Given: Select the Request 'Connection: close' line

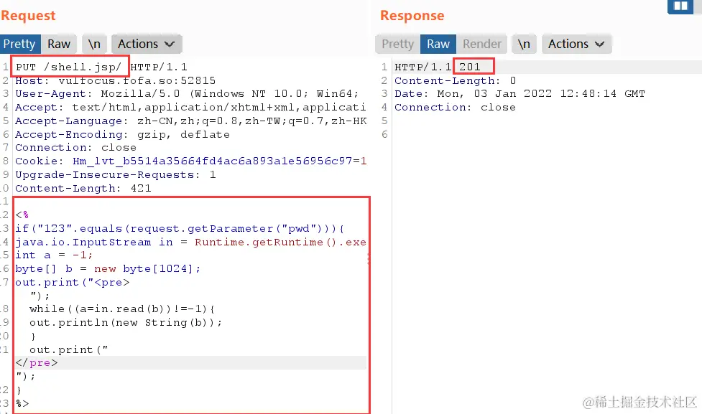Looking at the screenshot, I should [x=76, y=148].
